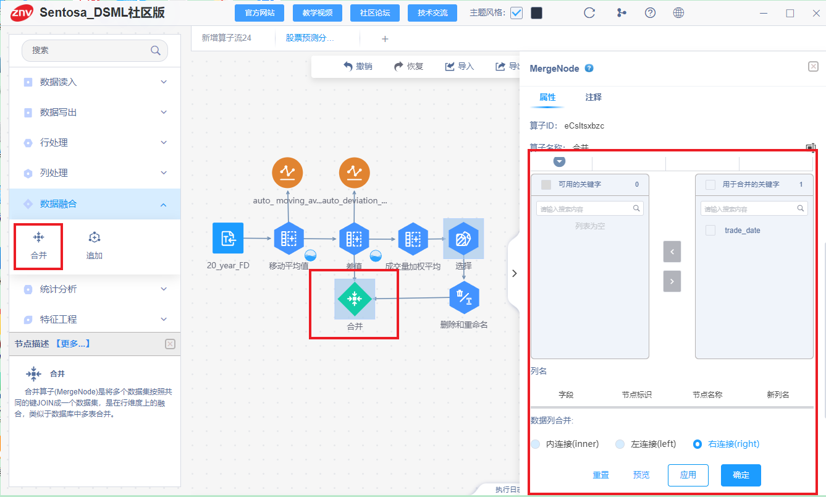Select the 20_year_FD data source node
The width and height of the screenshot is (826, 497).
tap(228, 238)
